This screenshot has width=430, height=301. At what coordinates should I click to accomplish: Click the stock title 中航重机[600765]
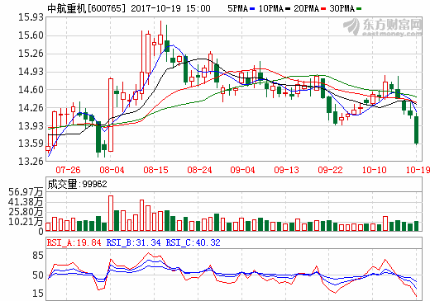(x=87, y=8)
